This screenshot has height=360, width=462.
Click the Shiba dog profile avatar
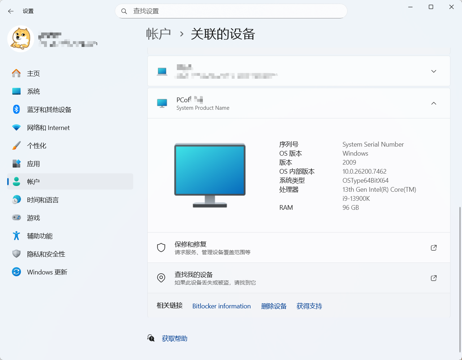(x=21, y=39)
